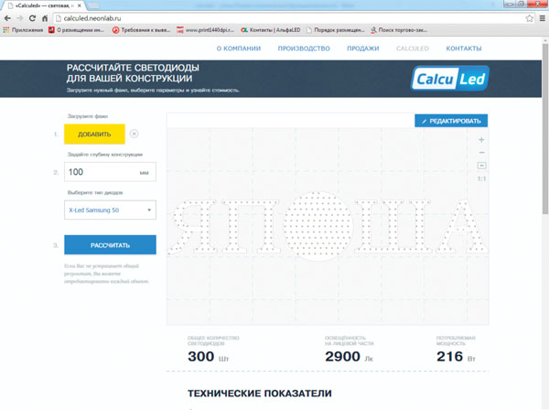Click the address bar calculed.neonlab.ru
This screenshot has height=410, width=549.
tap(290, 18)
